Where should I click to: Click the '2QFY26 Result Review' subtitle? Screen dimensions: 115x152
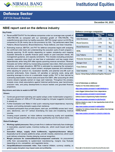tap(17, 18)
